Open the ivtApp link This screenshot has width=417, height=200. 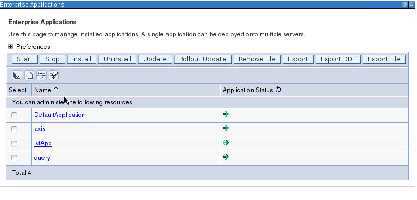pyautogui.click(x=43, y=143)
